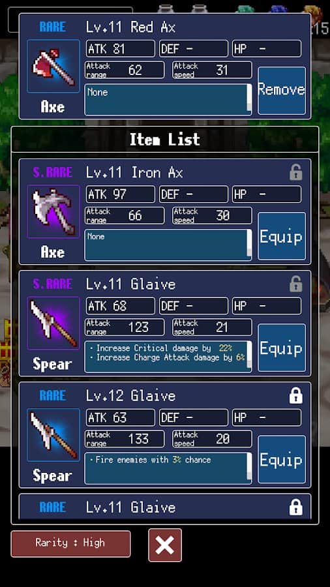330x587 pixels.
Task: Click the Critical damage bonus description box
Action: (168, 356)
